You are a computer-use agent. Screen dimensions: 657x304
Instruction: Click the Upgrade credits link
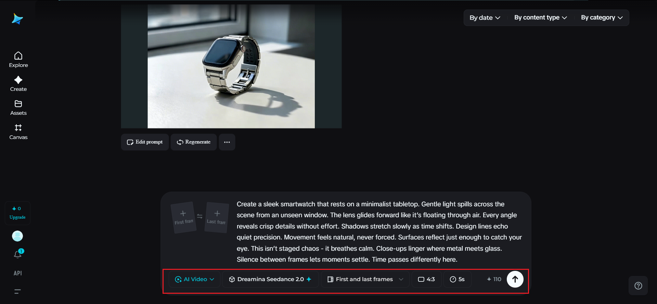coord(17,217)
